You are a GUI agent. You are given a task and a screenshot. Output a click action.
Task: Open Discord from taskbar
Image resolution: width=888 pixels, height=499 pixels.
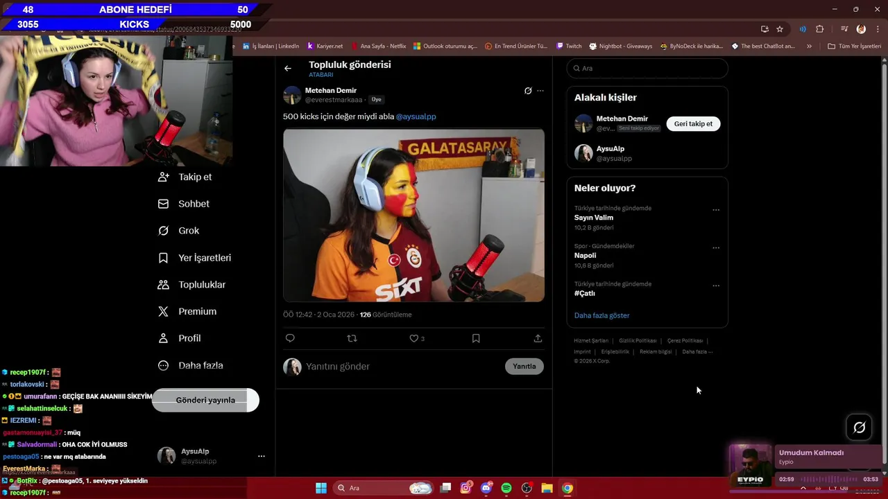[x=486, y=488]
